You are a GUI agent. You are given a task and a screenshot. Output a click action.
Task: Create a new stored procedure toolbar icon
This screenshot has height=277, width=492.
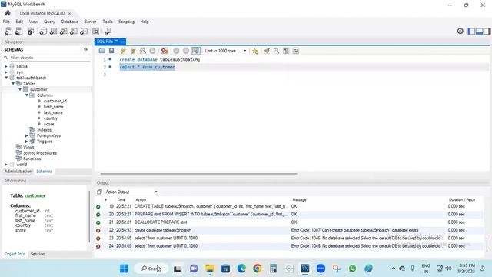coord(74,31)
